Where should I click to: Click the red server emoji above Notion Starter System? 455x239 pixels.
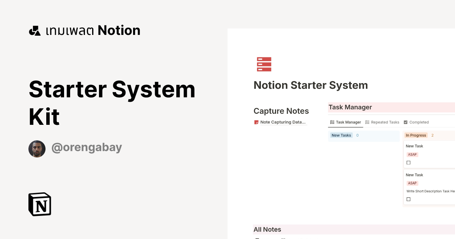(263, 64)
